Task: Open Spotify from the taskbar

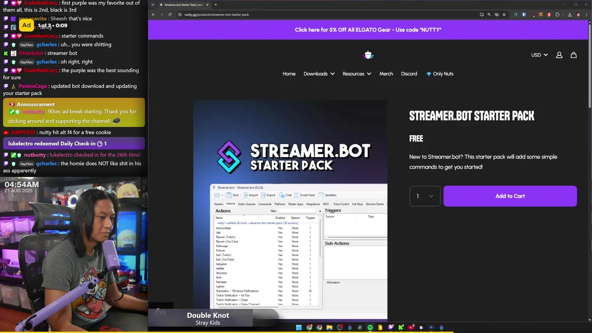Action: click(x=370, y=327)
